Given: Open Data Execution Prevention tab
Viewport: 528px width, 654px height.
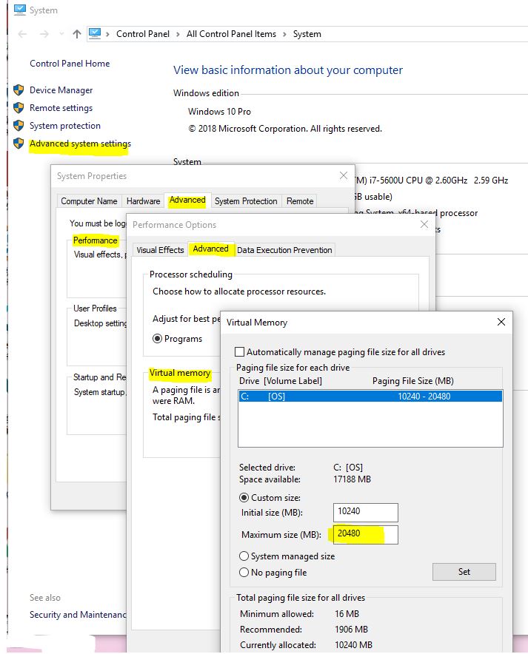Looking at the screenshot, I should pos(284,250).
